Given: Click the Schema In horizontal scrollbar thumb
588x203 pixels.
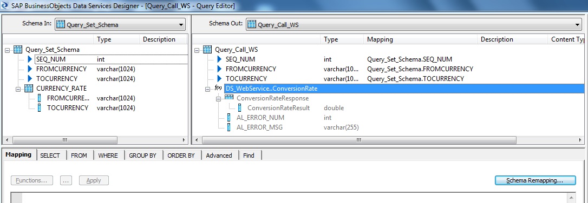Looking at the screenshot, I should point(65,140).
